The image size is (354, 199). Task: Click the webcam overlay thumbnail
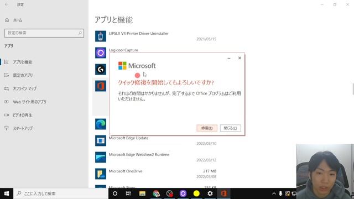pyautogui.click(x=325, y=171)
